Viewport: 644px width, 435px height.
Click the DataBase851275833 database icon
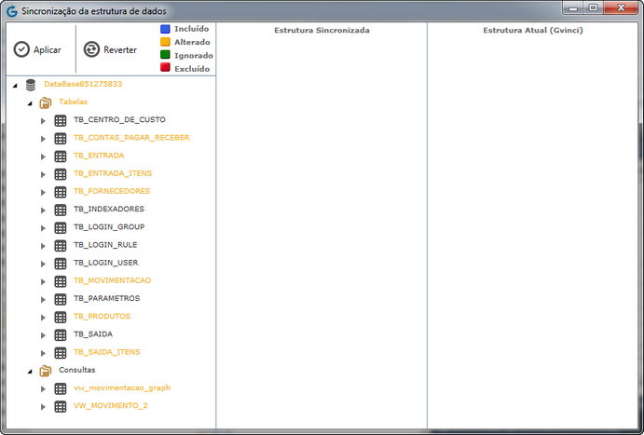(32, 85)
